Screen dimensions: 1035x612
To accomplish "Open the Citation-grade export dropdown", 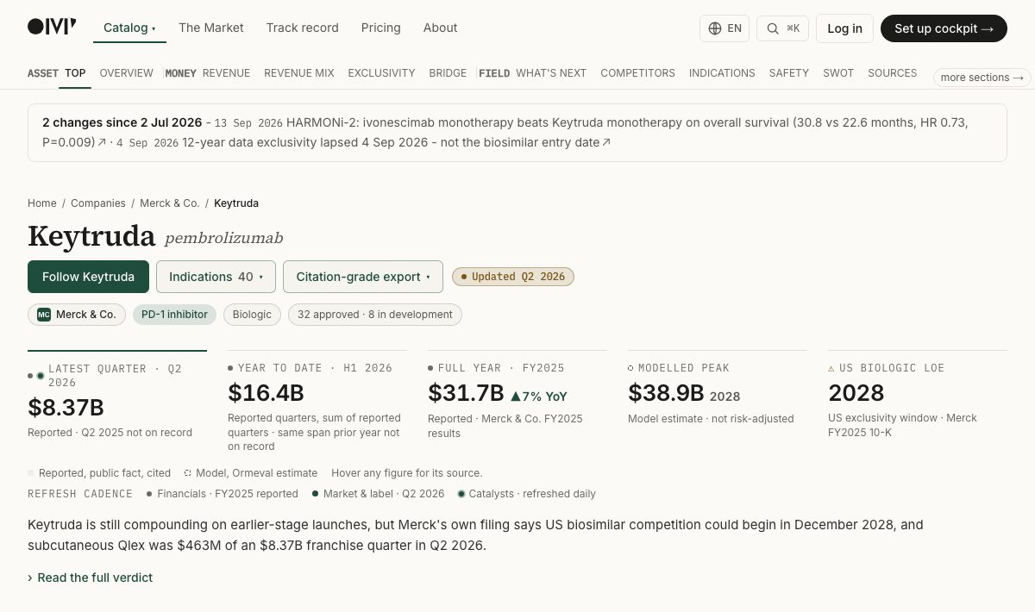I will pos(363,277).
